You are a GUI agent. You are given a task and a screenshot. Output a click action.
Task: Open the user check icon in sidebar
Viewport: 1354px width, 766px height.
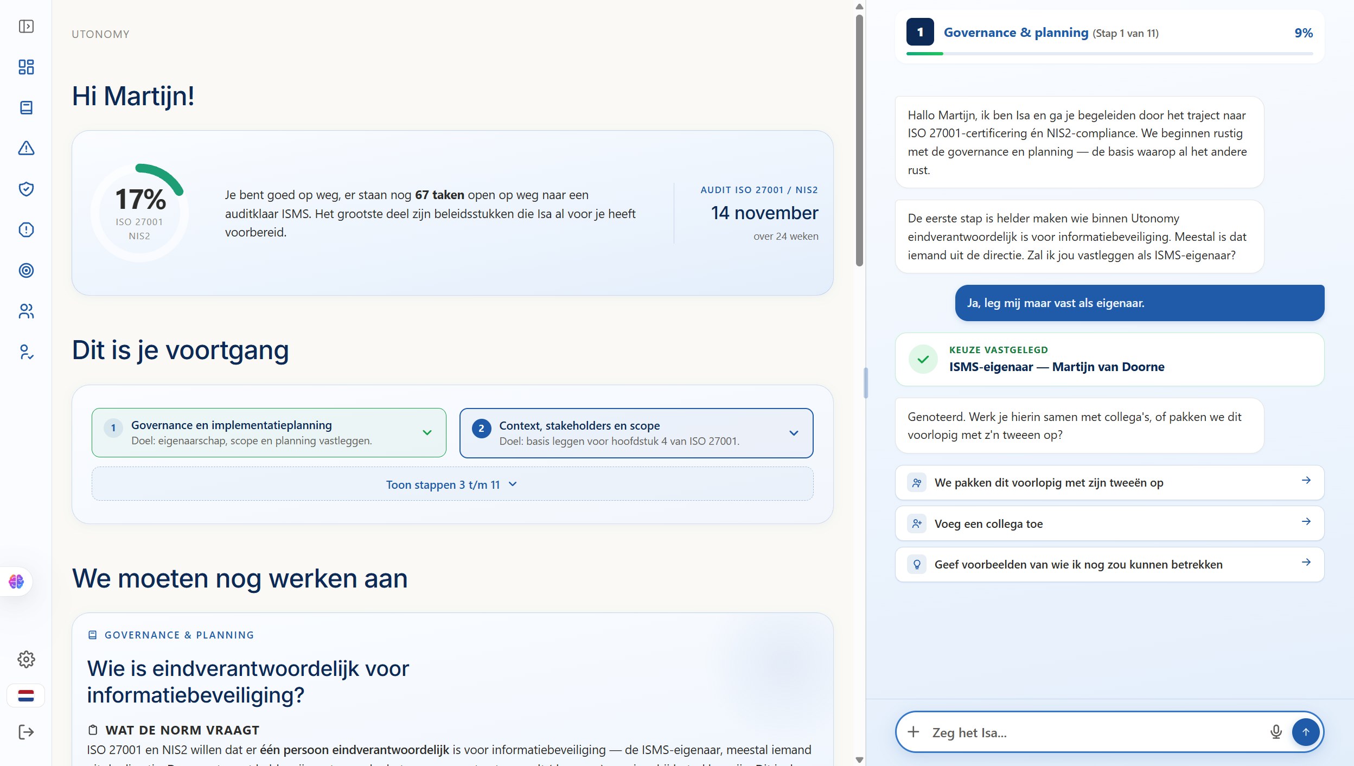tap(26, 352)
